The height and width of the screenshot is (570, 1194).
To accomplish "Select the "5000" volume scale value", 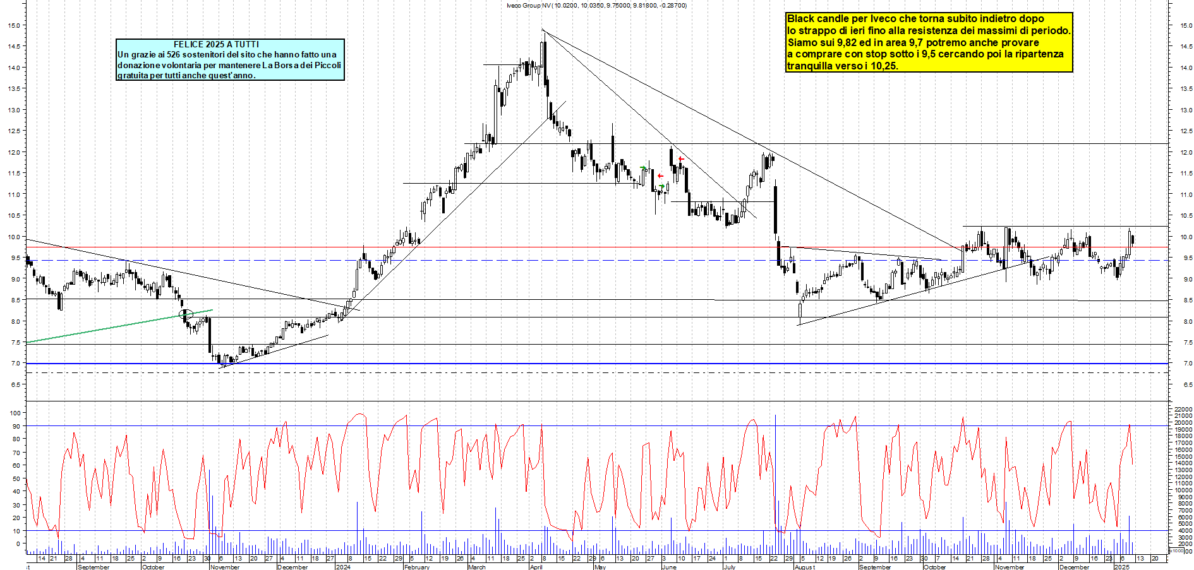I will click(x=1185, y=524).
